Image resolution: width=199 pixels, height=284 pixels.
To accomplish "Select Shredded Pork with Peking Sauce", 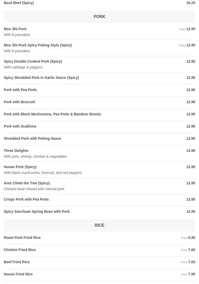I will [x=32, y=139].
